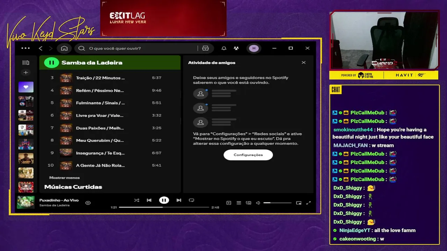Close the 'Atividade de amigos' panel
Image resolution: width=447 pixels, height=251 pixels.
click(303, 63)
